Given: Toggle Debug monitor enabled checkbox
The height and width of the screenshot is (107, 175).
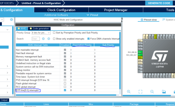Looking at the screenshot, I should tap(65, 70).
